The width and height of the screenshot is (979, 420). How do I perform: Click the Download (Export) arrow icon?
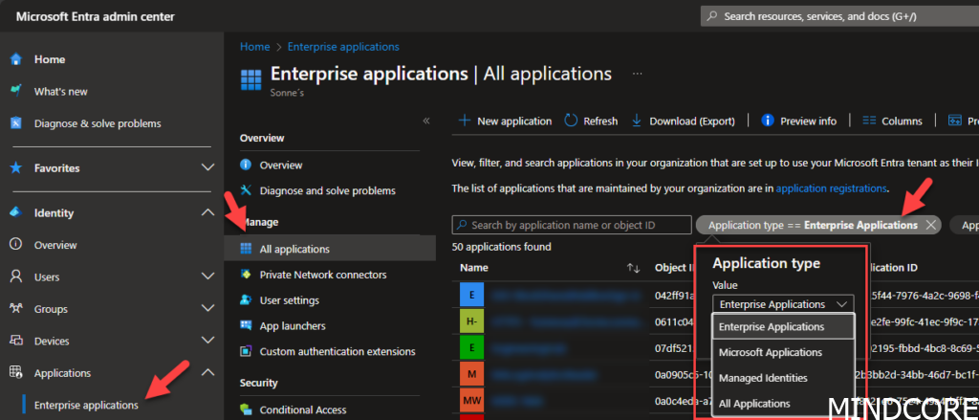[637, 121]
